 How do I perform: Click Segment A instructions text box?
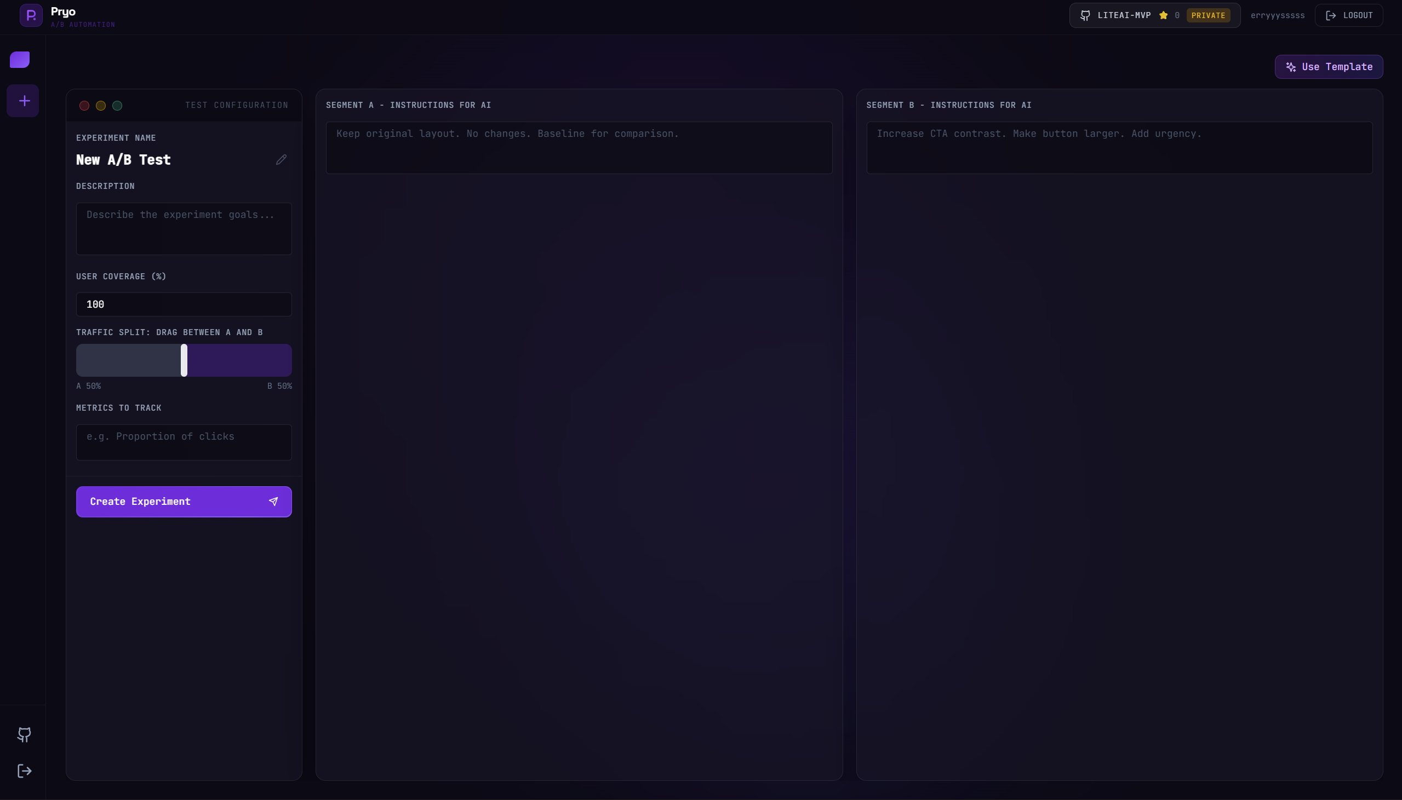pos(579,148)
